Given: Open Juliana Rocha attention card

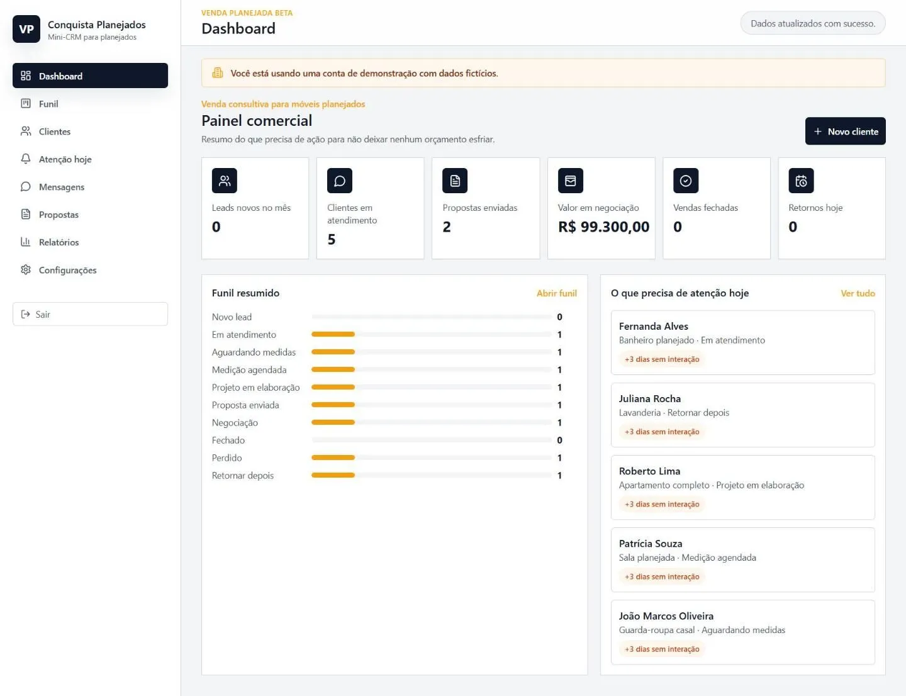Looking at the screenshot, I should [742, 415].
